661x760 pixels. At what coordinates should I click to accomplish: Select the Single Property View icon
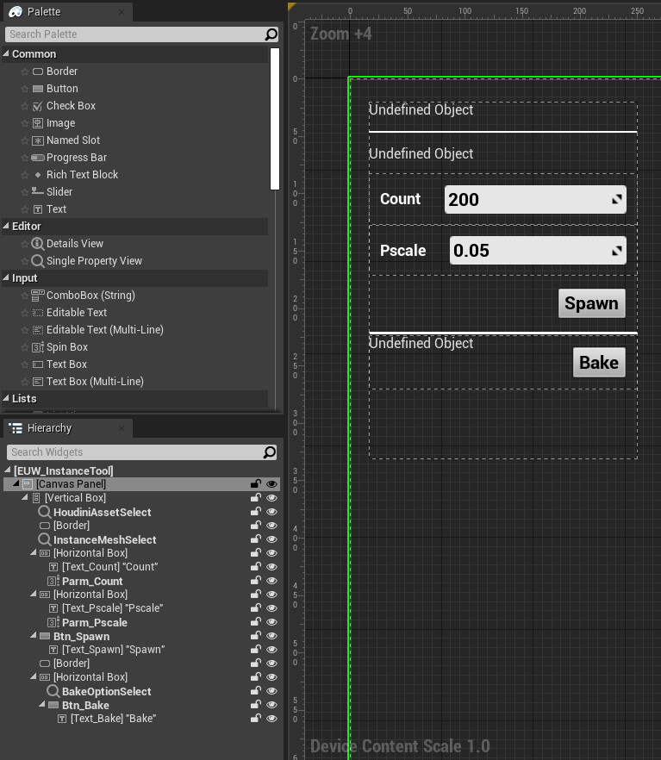point(37,261)
